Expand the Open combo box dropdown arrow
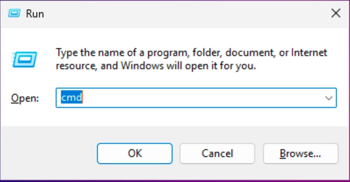The height and width of the screenshot is (182, 350). pyautogui.click(x=329, y=98)
